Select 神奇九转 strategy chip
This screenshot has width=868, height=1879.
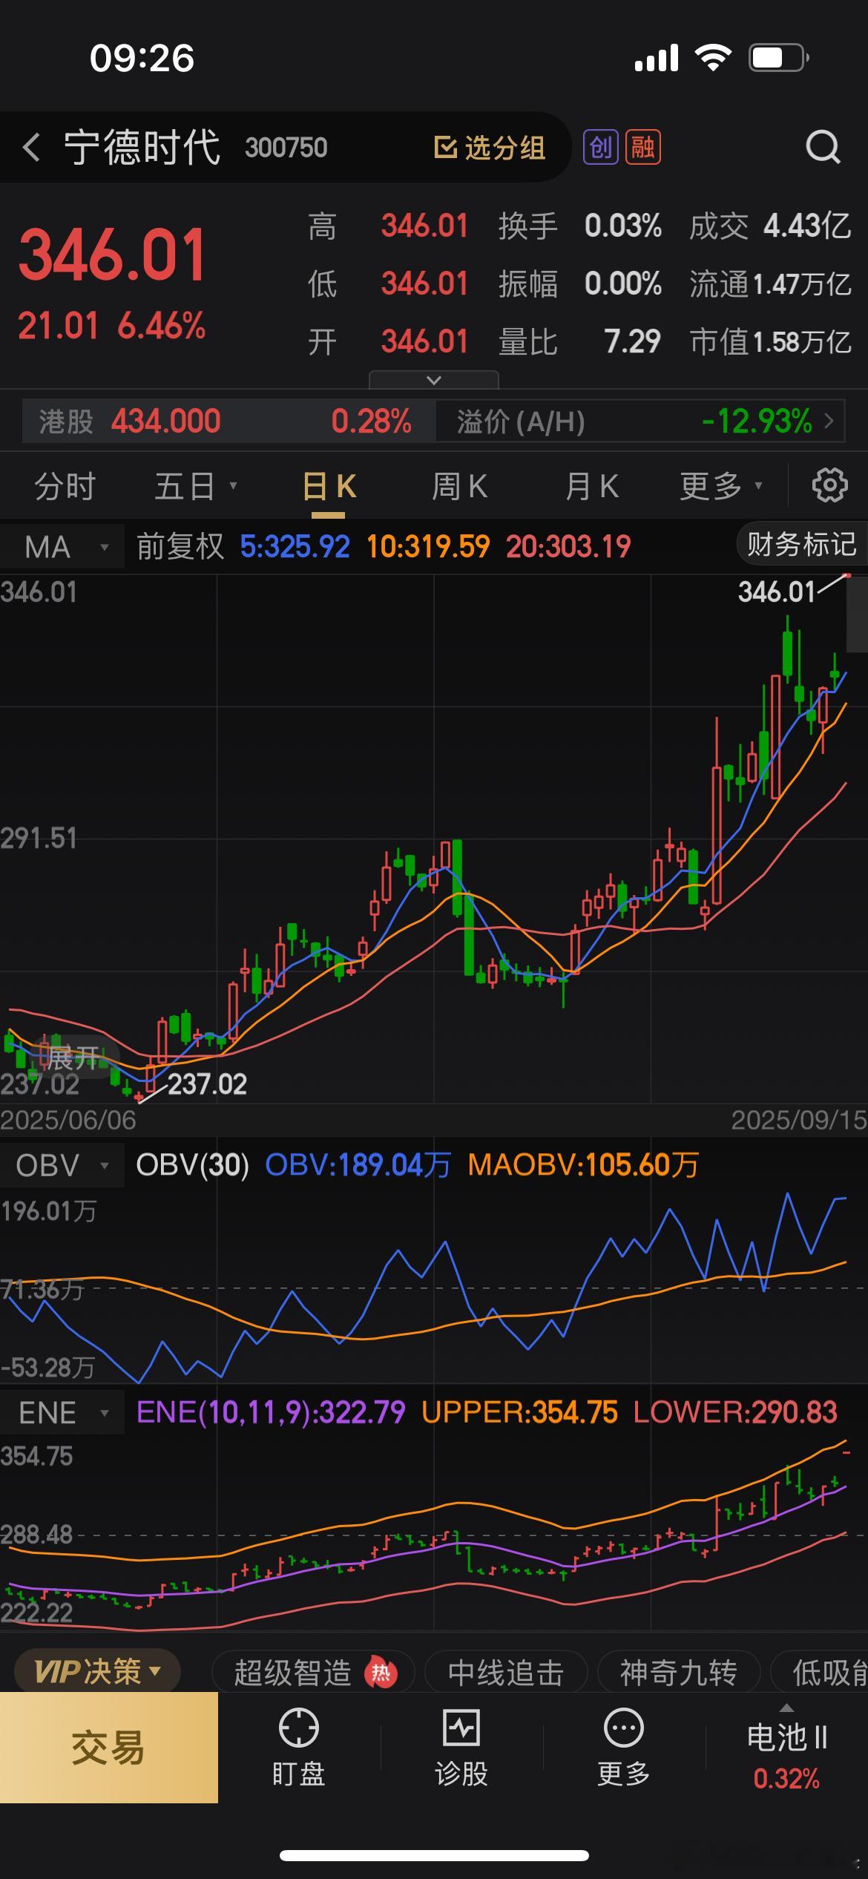pyautogui.click(x=679, y=1673)
